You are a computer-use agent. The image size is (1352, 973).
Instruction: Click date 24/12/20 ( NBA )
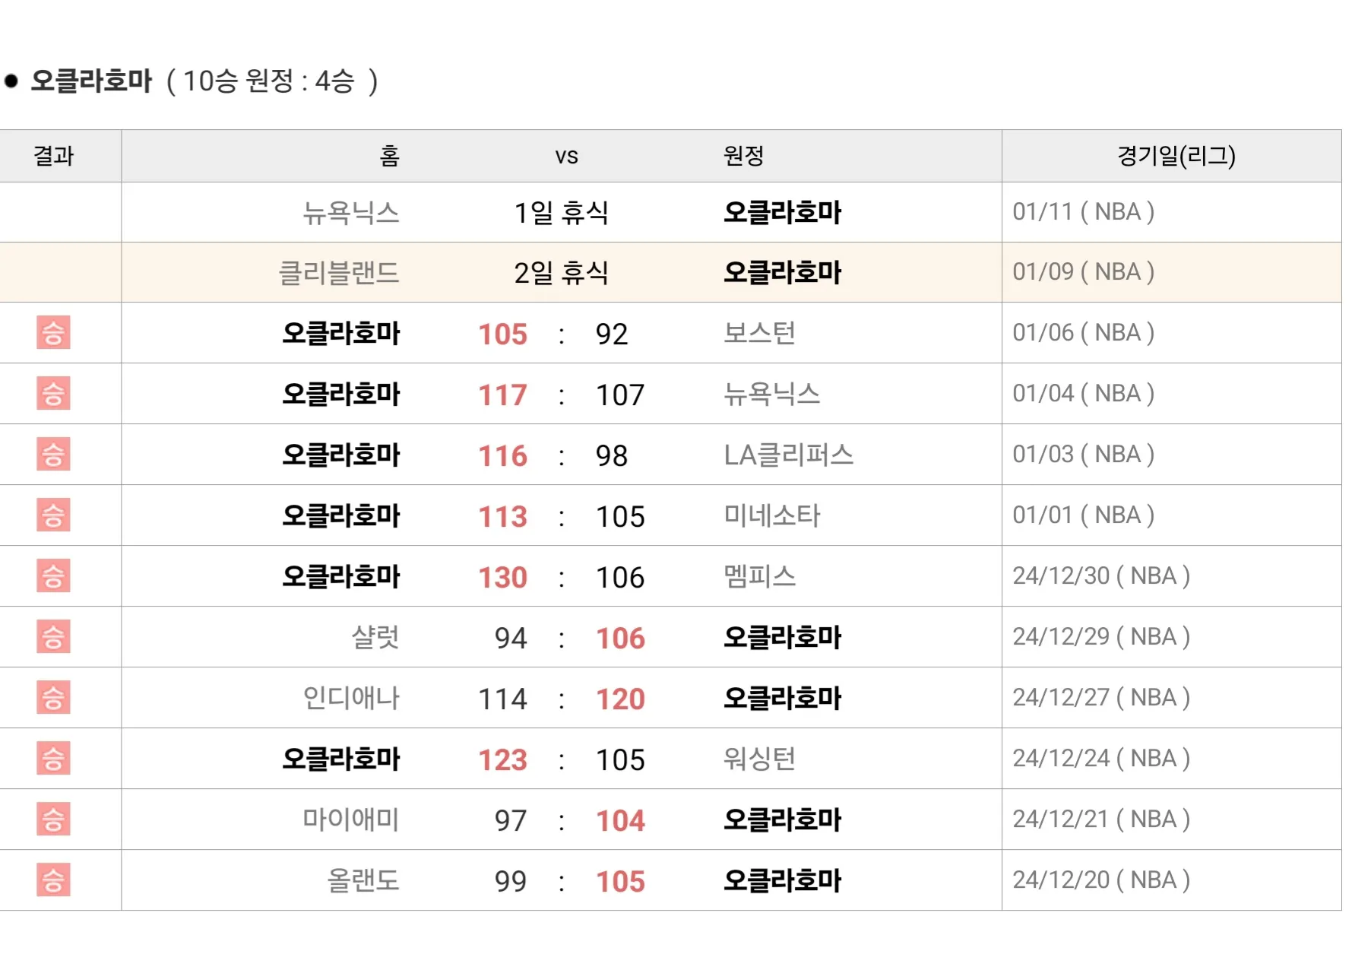1101,880
